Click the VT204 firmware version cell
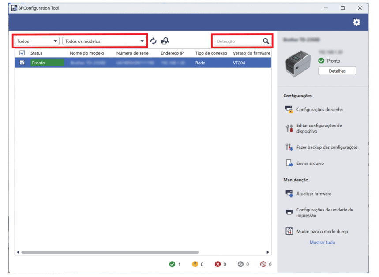 click(x=239, y=63)
